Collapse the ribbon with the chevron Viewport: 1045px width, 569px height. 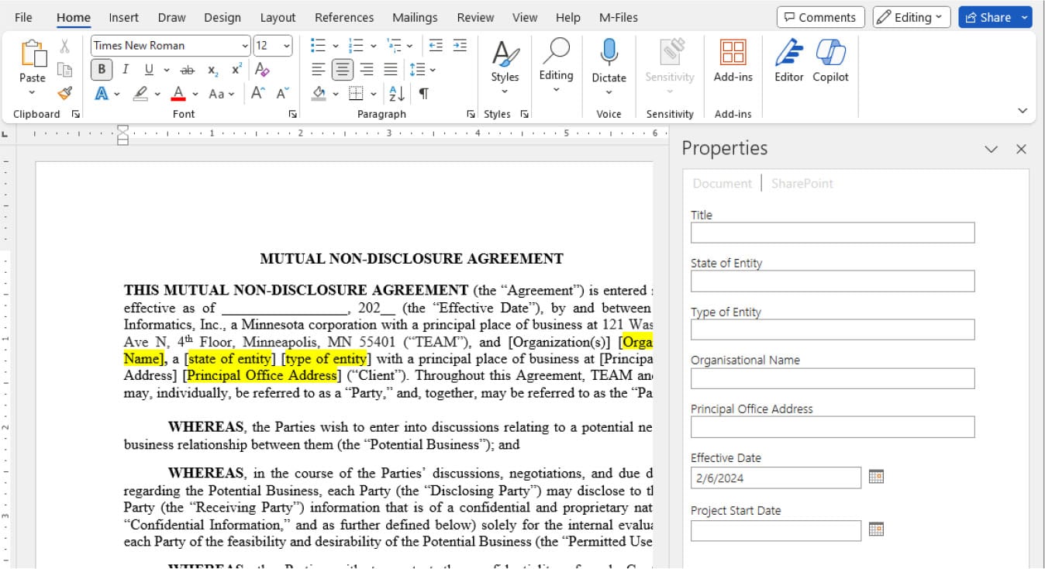point(1023,112)
